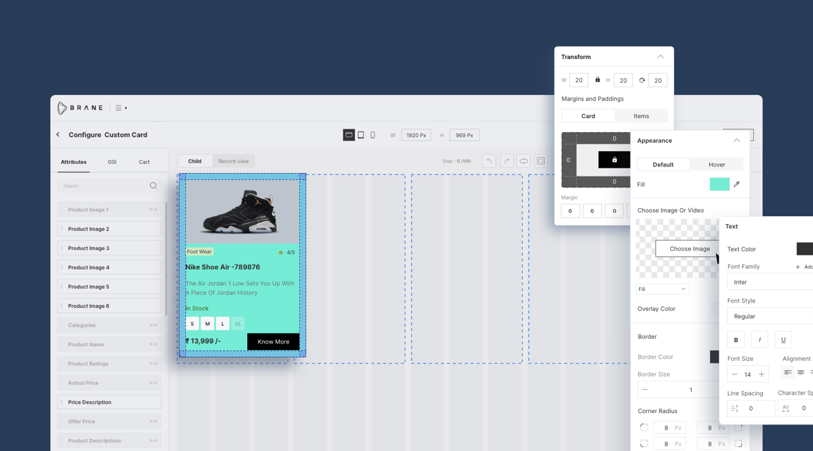Screen dimensions: 813x451
Task: Toggle the width-height lock in Transform
Action: [597, 80]
